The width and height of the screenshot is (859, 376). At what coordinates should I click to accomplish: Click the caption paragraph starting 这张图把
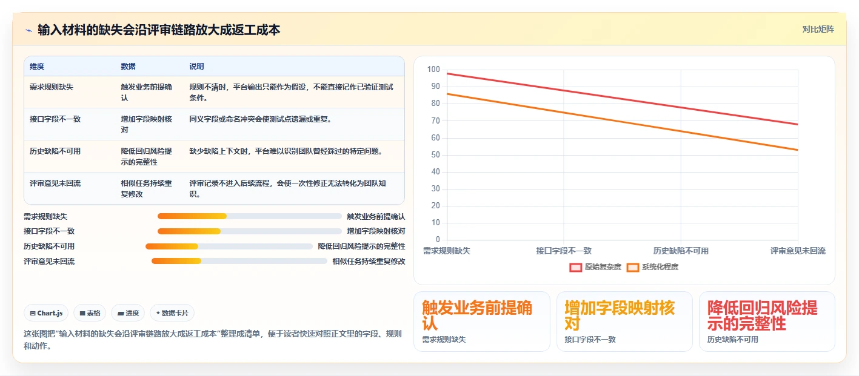[212, 340]
